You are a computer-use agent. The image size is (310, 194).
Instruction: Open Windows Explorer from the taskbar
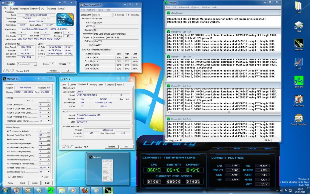(x=62, y=190)
